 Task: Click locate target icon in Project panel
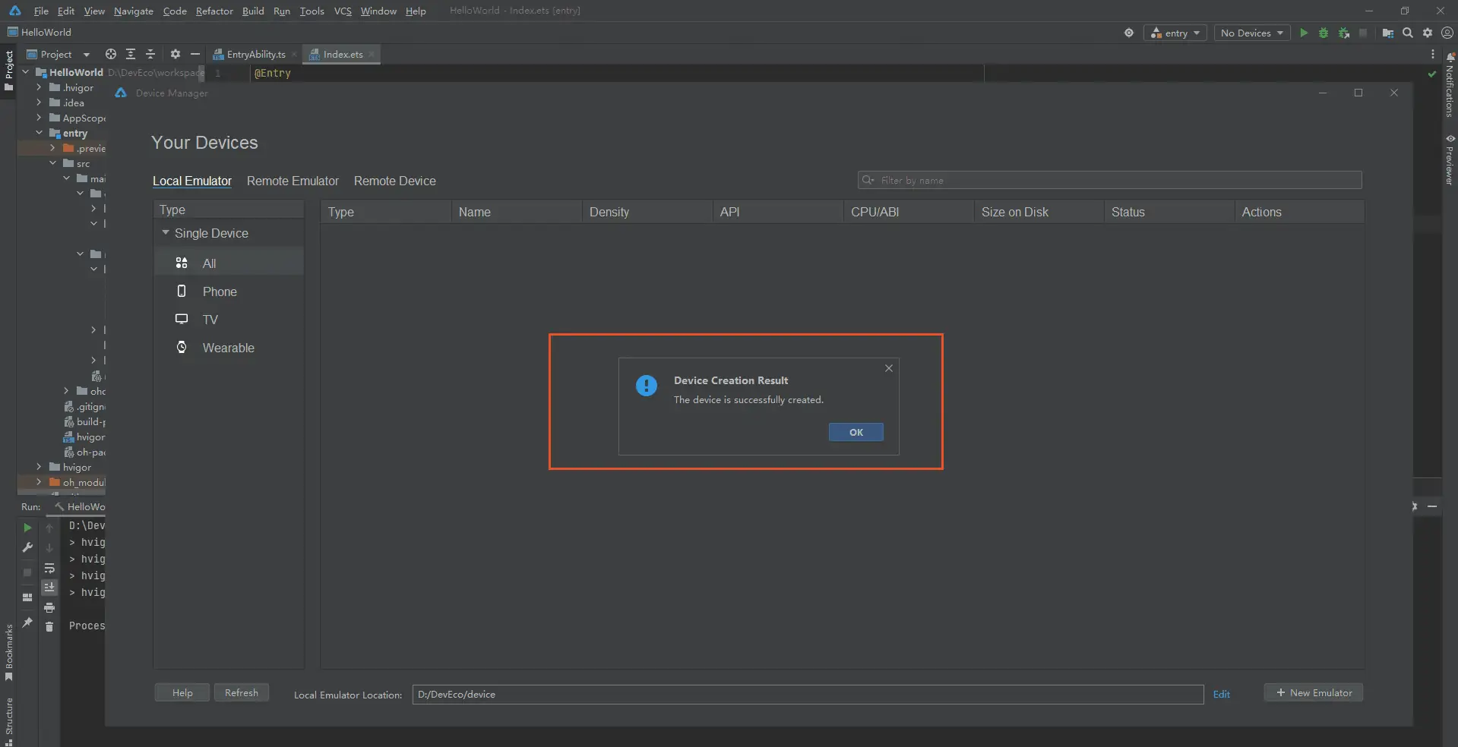pos(111,54)
